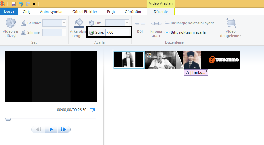Open the Dosya file menu

(x=9, y=11)
